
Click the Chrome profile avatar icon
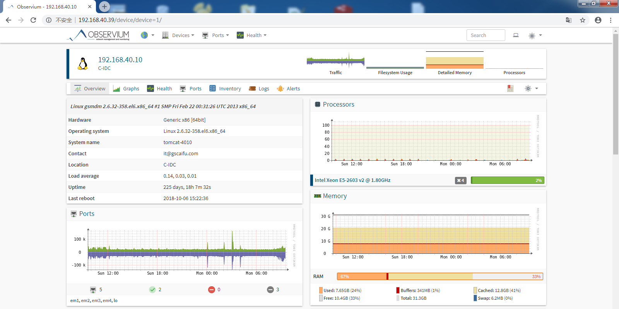pos(598,20)
